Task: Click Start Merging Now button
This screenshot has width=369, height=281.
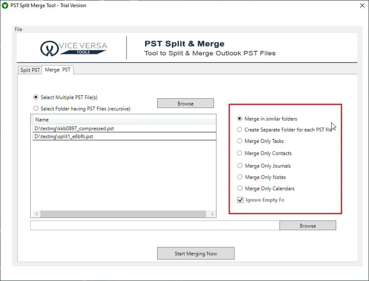Action: [196, 253]
